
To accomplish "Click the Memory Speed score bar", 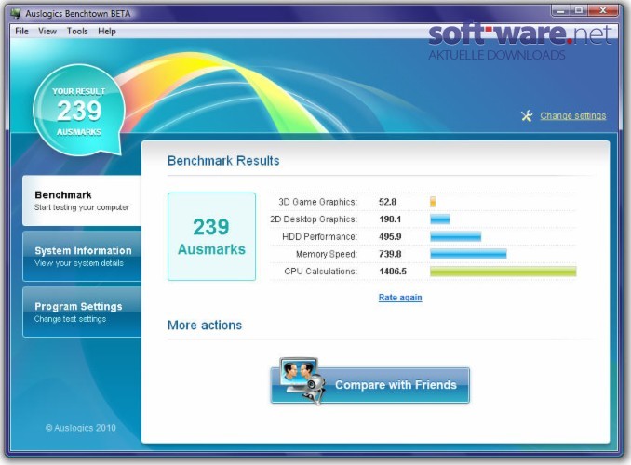I will pos(468,254).
